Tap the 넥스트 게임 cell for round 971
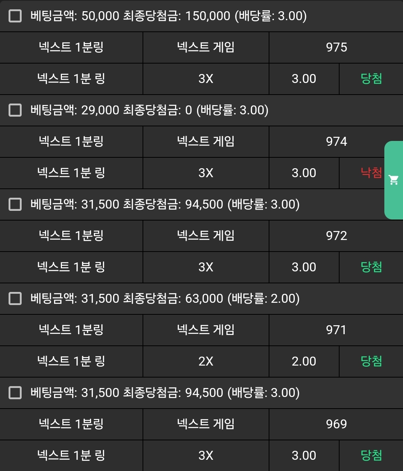This screenshot has height=471, width=403. pyautogui.click(x=206, y=330)
